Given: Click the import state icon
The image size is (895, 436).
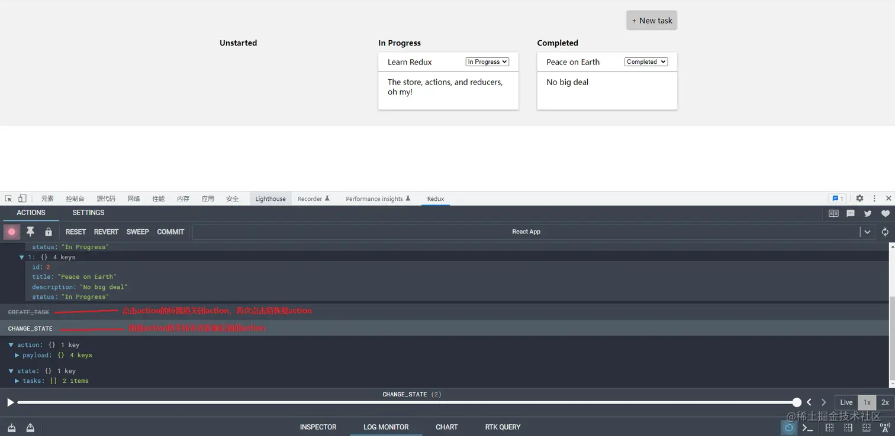Looking at the screenshot, I should pos(12,428).
